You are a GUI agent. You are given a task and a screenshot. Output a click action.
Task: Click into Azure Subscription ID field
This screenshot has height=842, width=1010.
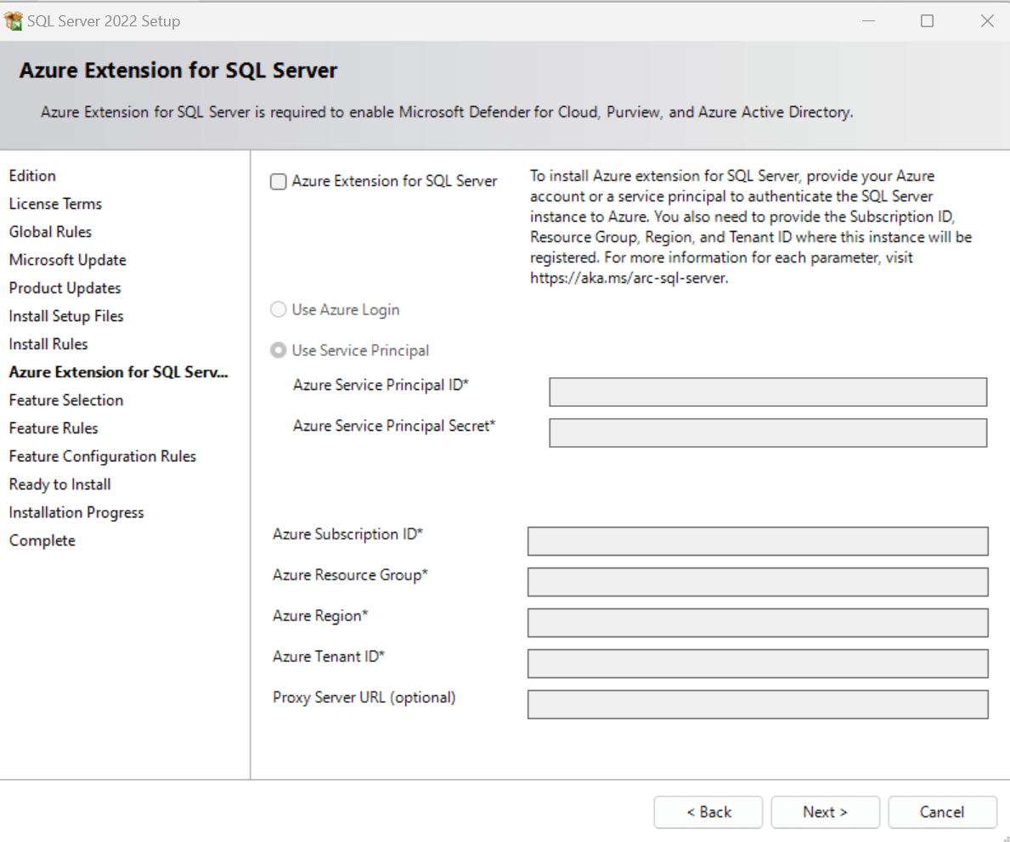(x=758, y=541)
